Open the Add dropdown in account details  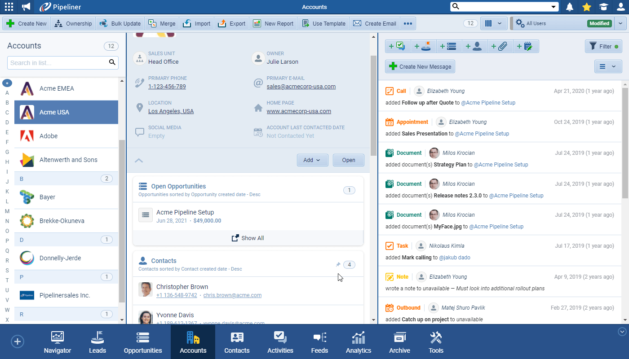click(x=312, y=160)
